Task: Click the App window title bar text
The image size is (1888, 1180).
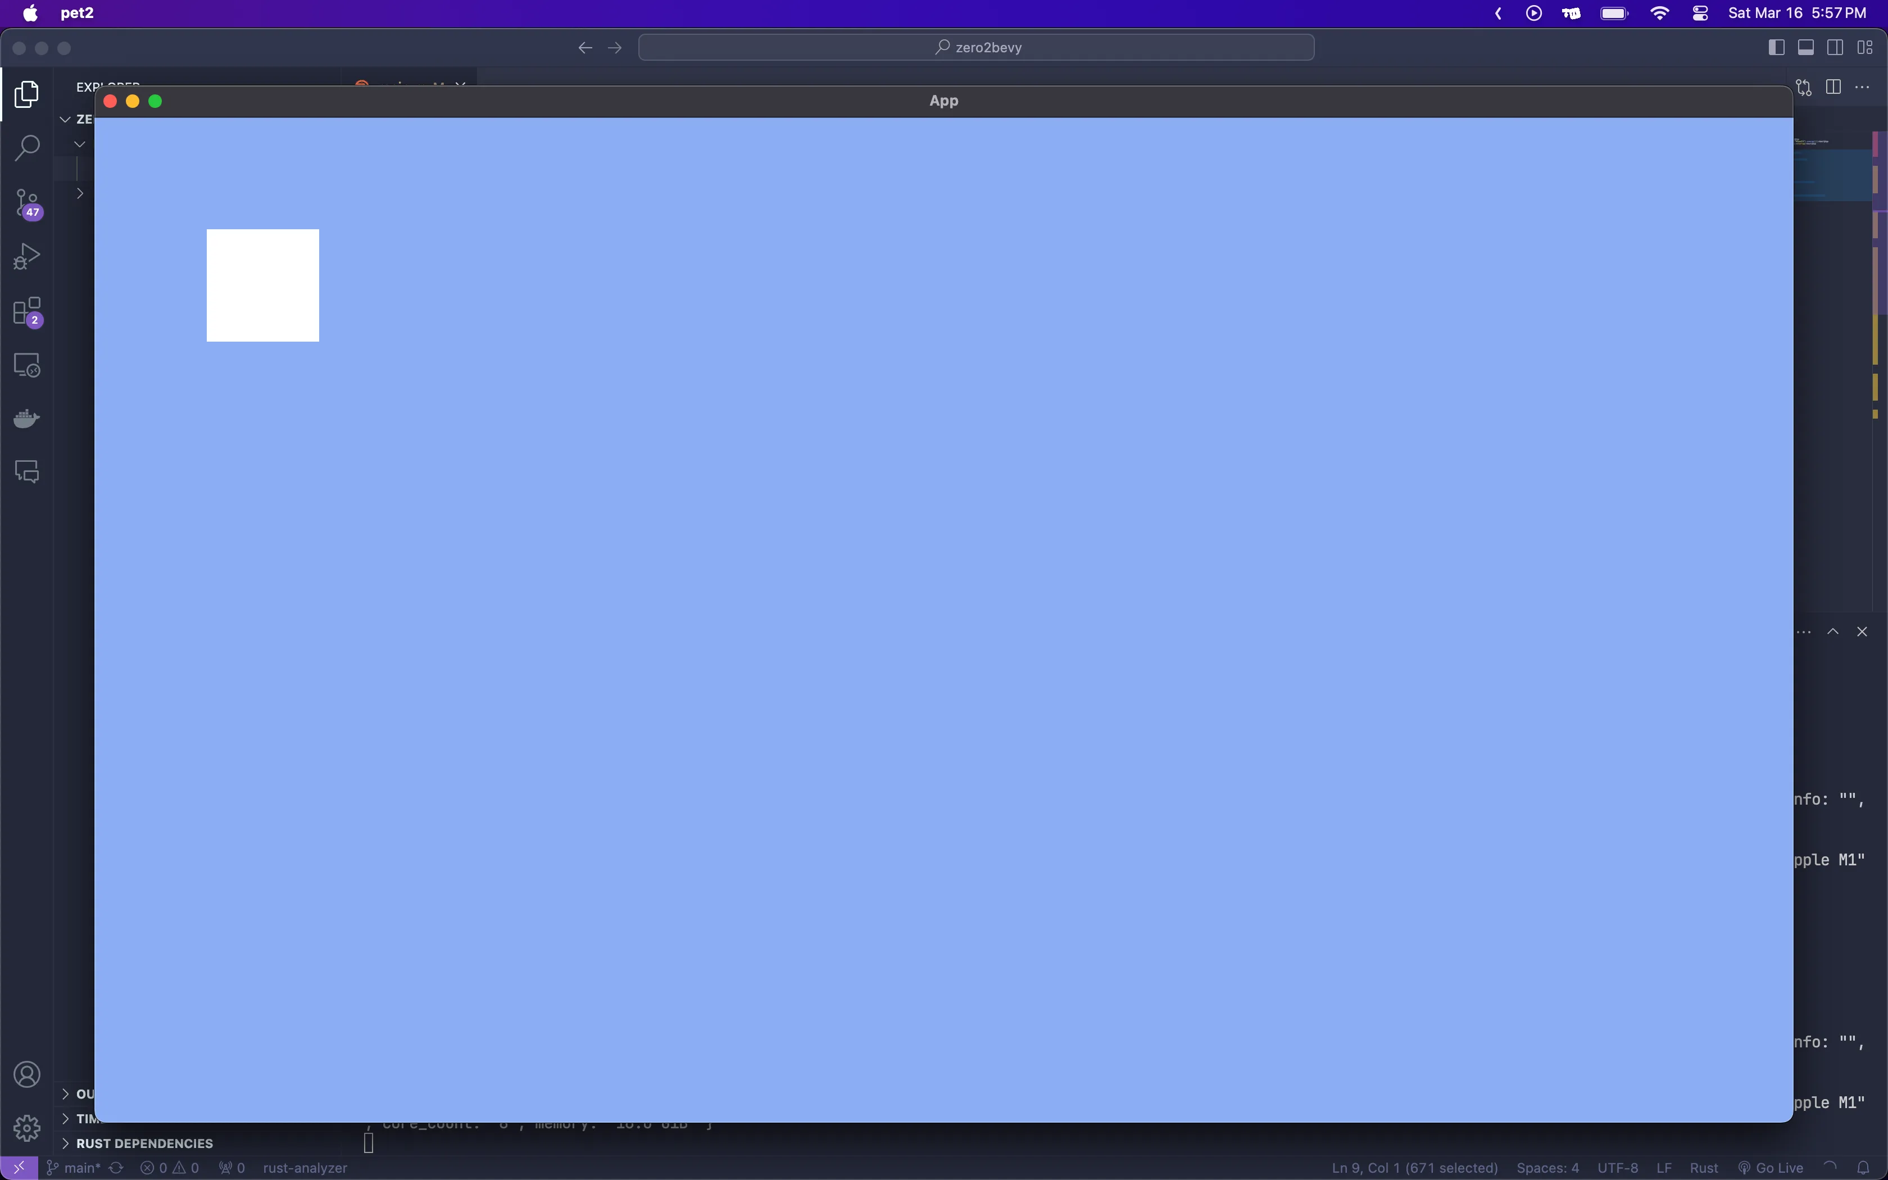Action: [944, 101]
